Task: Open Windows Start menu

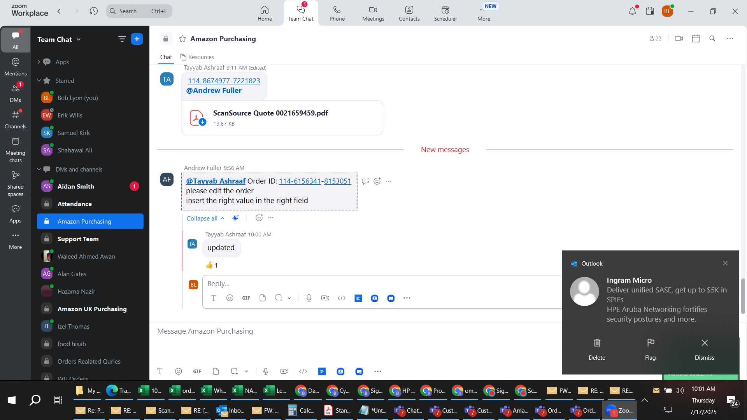Action: pyautogui.click(x=12, y=400)
